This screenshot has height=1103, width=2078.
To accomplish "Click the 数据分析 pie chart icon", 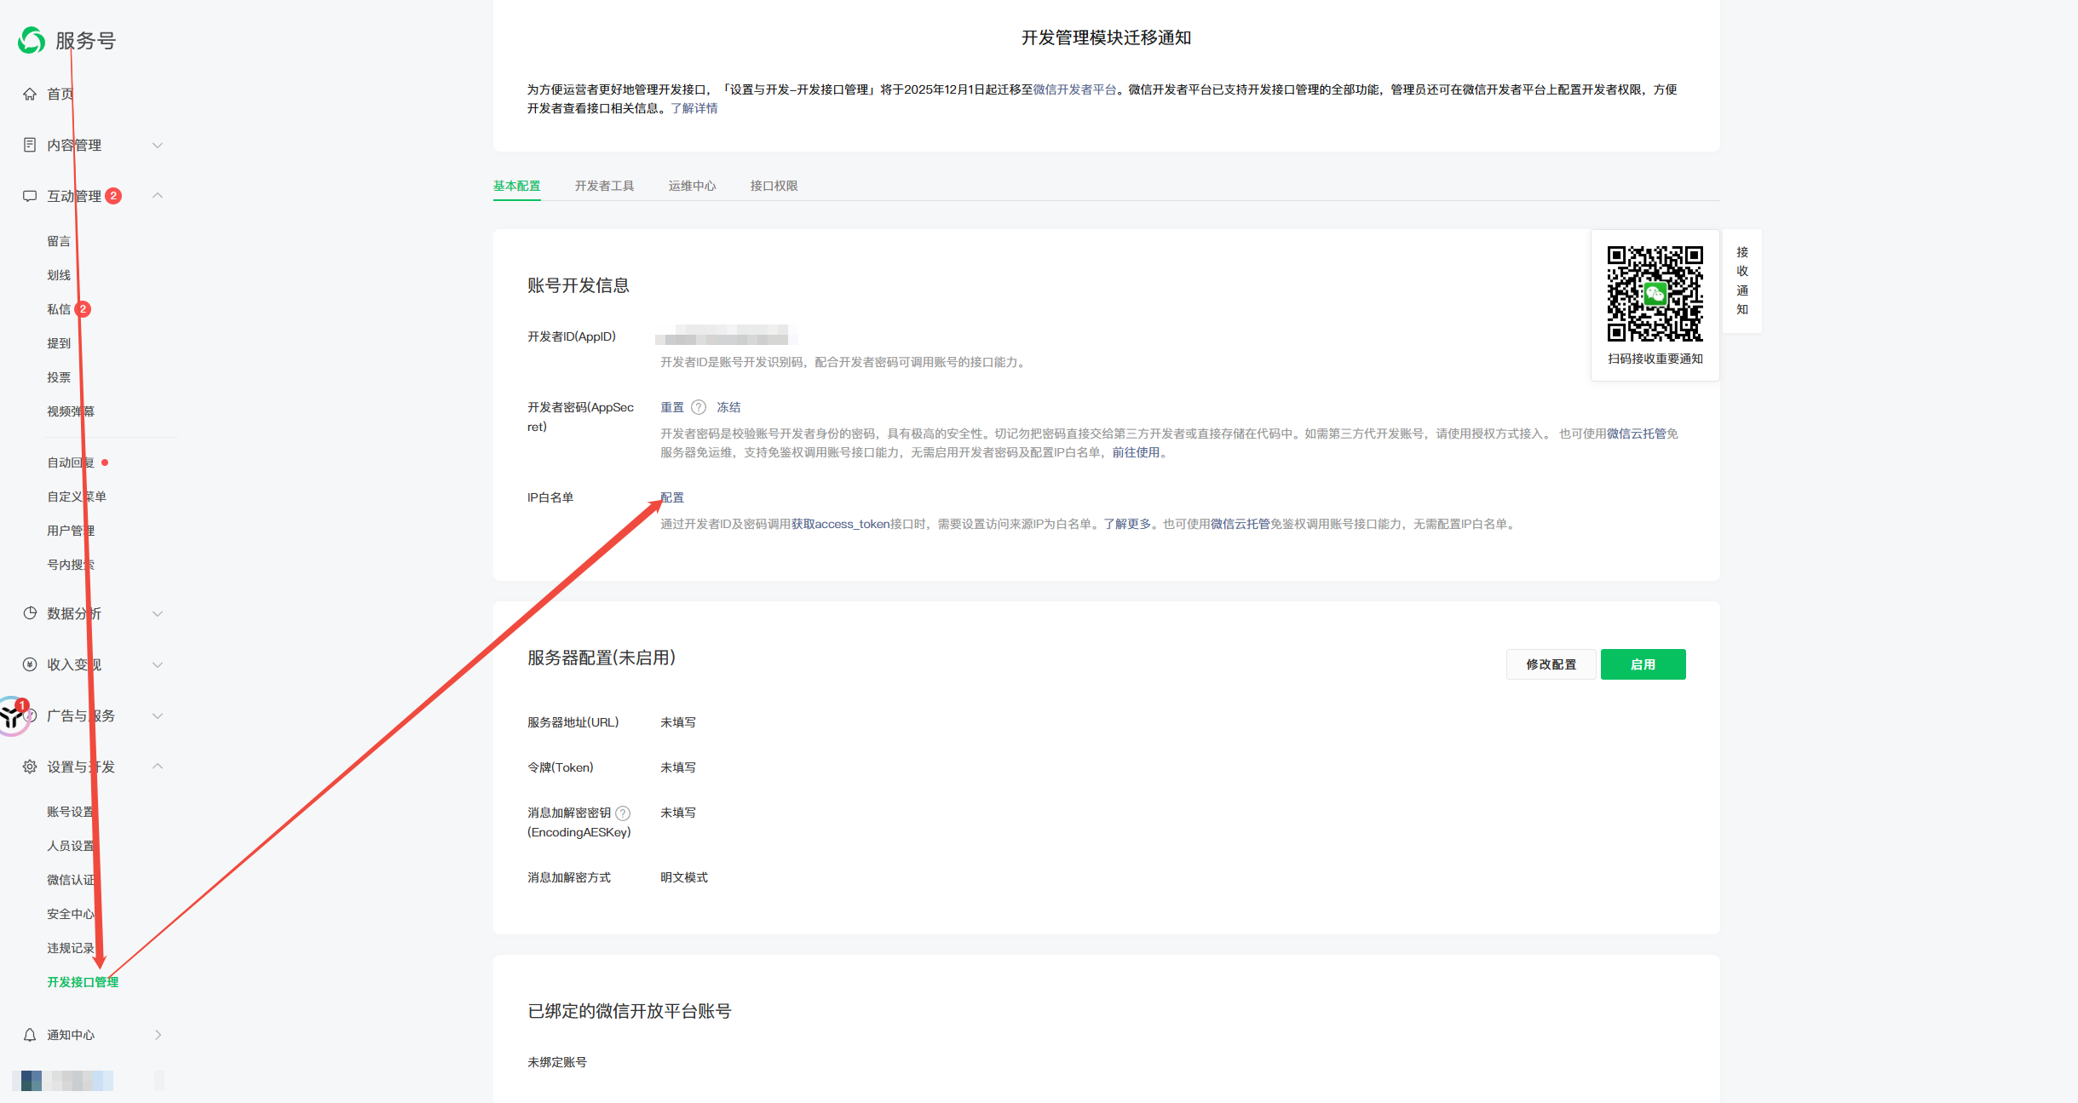I will (30, 613).
